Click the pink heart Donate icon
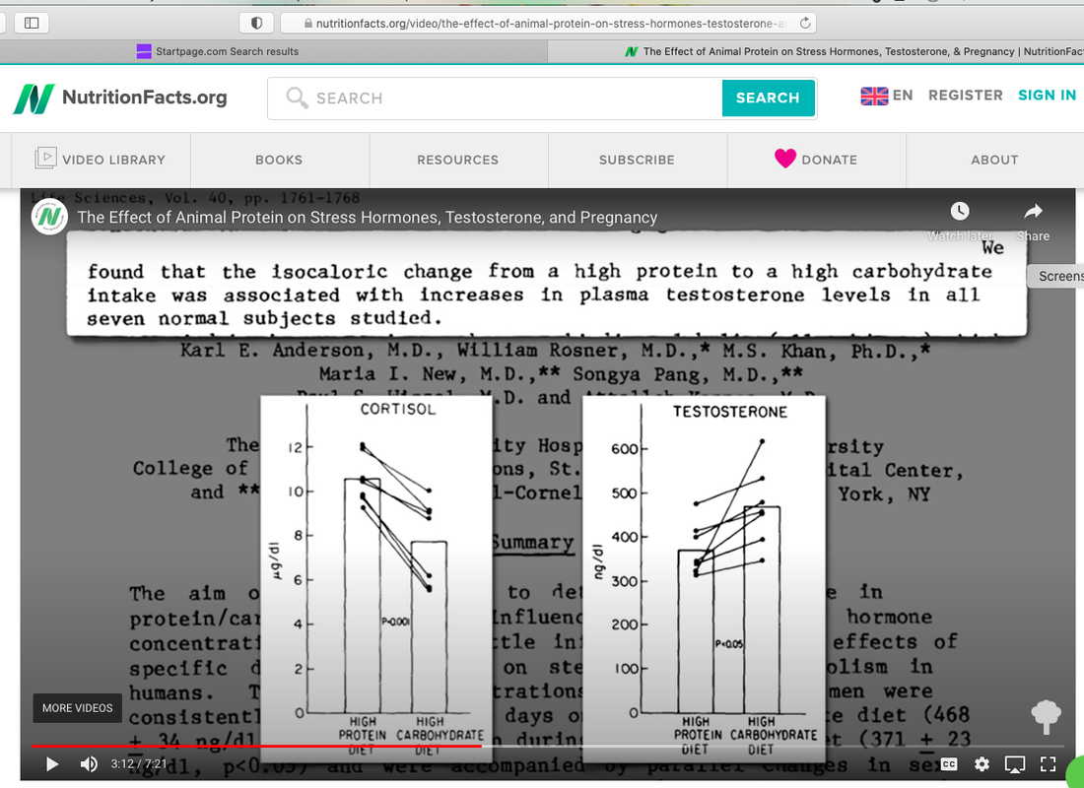This screenshot has width=1084, height=788. 785,159
